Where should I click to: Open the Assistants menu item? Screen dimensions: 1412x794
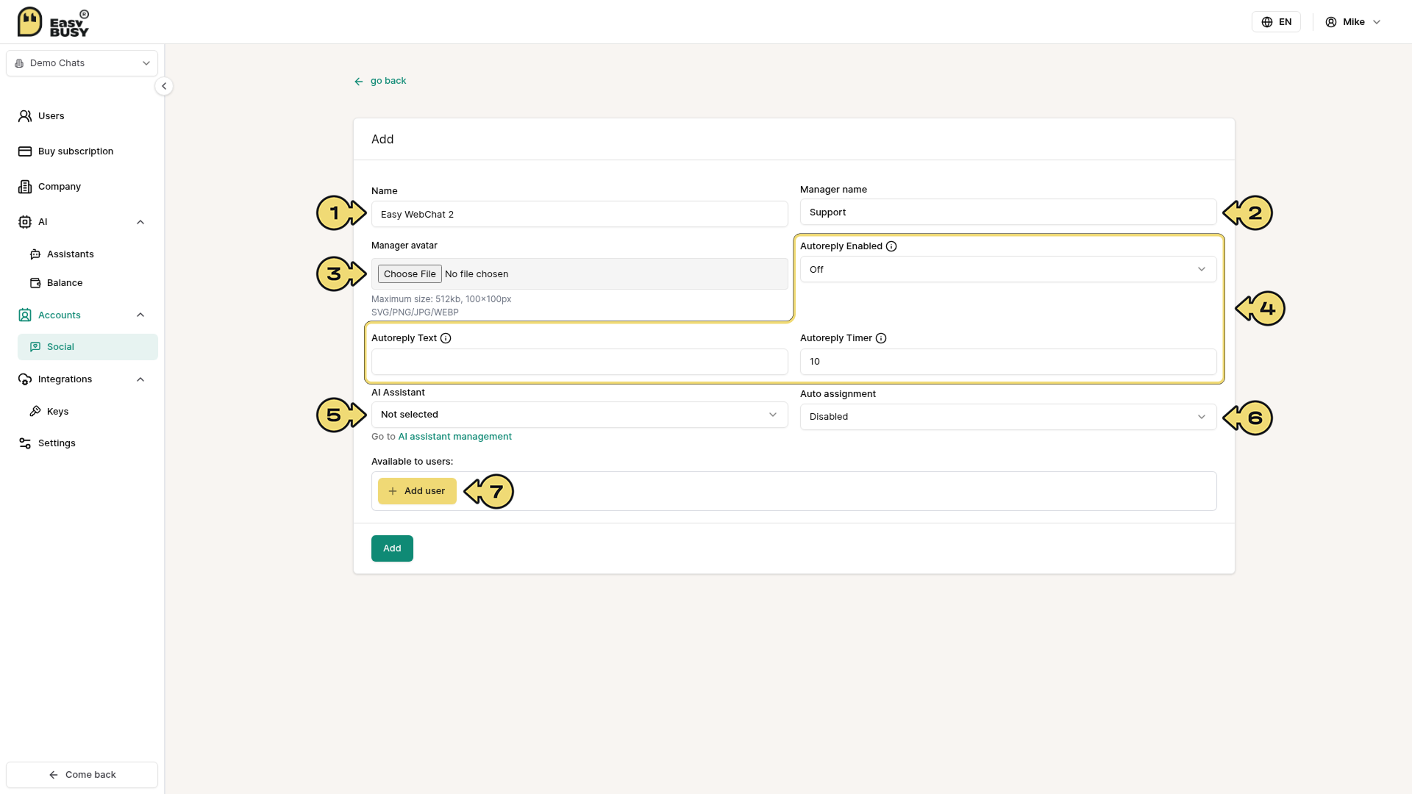pyautogui.click(x=88, y=254)
